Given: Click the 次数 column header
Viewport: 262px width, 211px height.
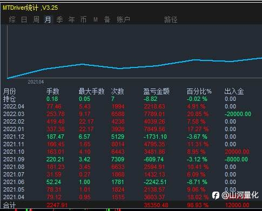Looking at the screenshot, I should (x=117, y=91).
